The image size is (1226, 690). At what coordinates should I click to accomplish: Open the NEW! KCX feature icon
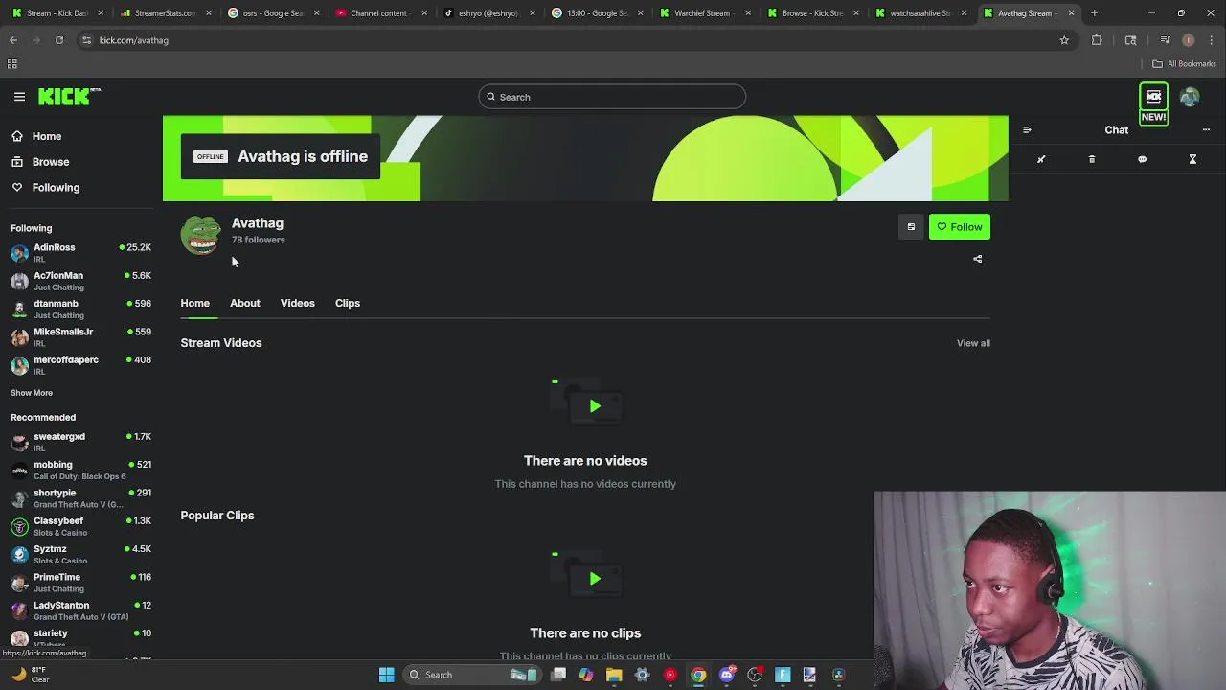click(1153, 103)
